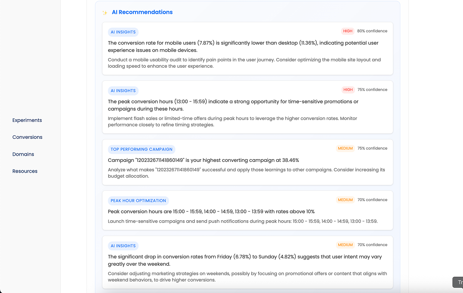
Task: Open the Conversions section
Action: point(27,137)
